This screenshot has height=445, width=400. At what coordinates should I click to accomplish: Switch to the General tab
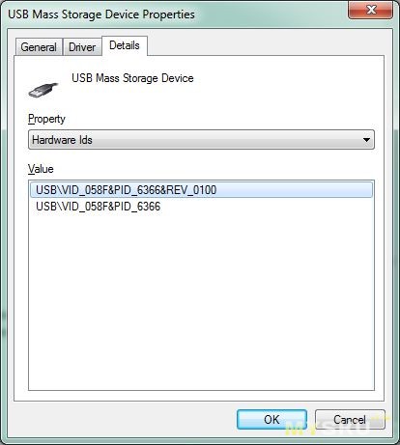[x=39, y=47]
